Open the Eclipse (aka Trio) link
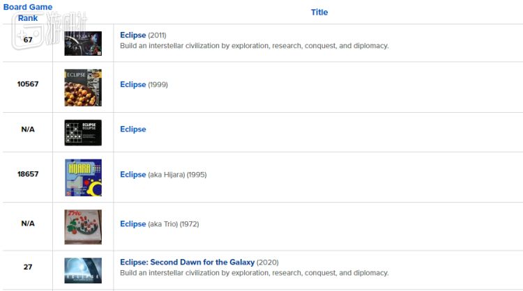This screenshot has height=291, width=523. pyautogui.click(x=132, y=223)
